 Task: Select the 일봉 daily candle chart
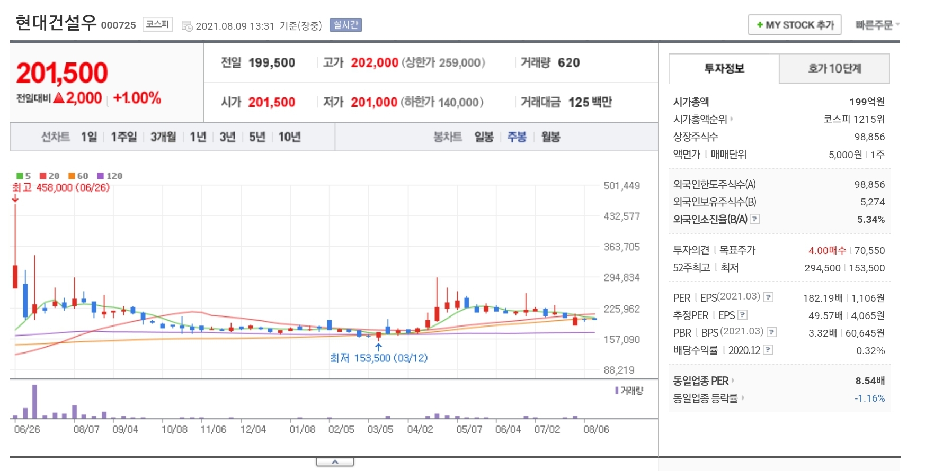[x=484, y=137]
